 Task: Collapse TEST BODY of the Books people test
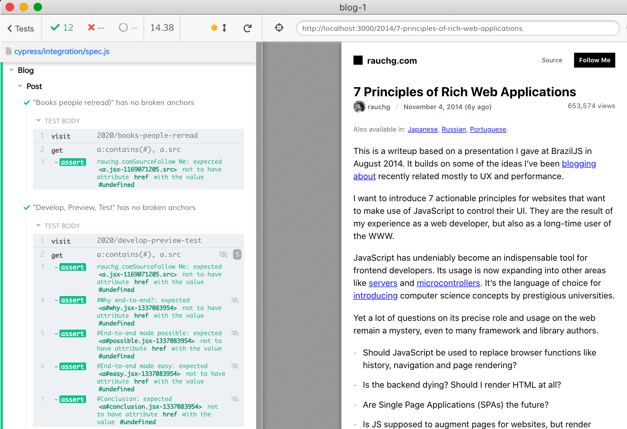(38, 120)
